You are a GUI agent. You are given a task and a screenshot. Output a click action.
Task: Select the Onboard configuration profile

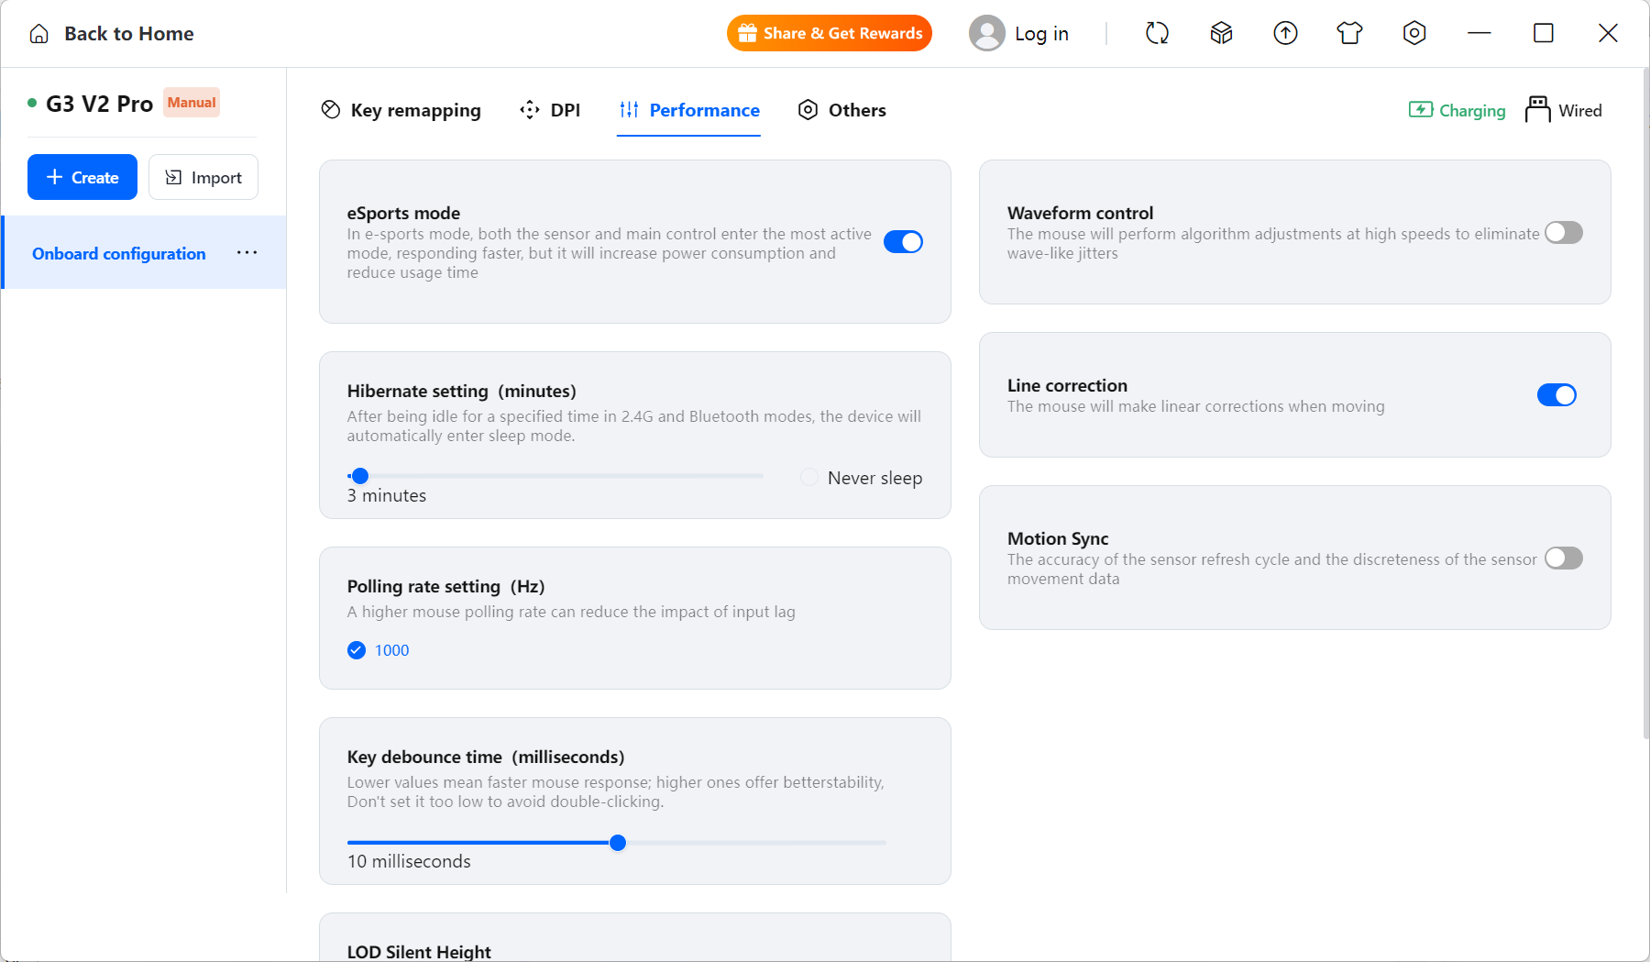(x=145, y=253)
